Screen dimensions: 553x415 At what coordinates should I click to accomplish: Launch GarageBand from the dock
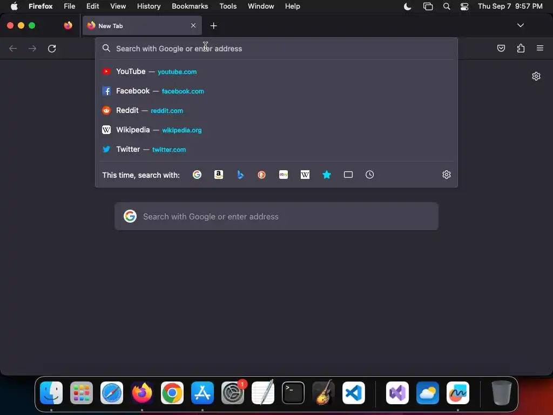click(323, 393)
